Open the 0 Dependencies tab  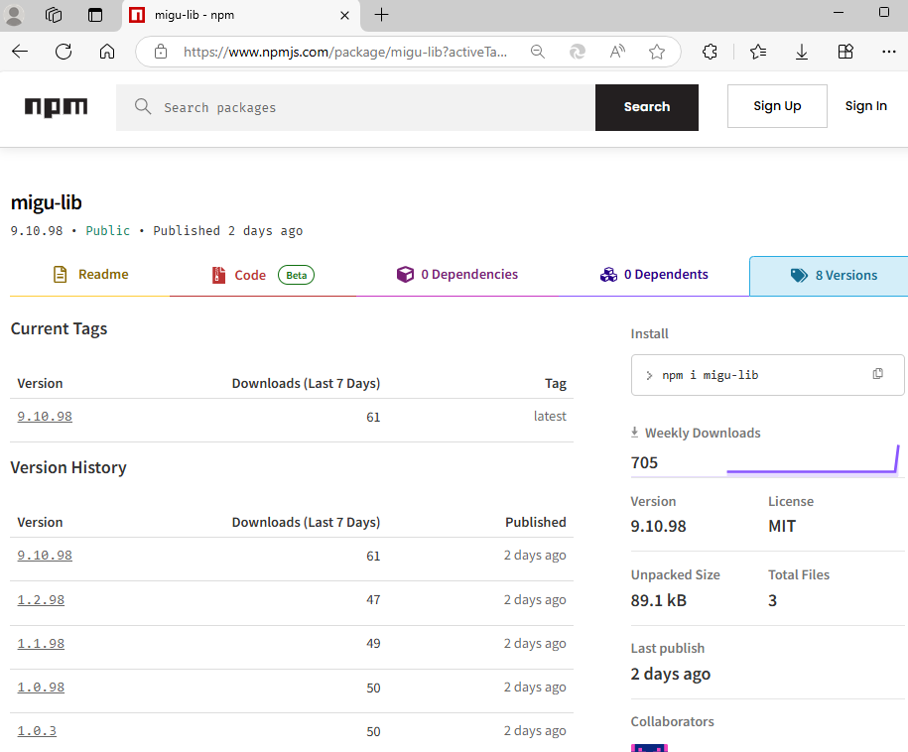(456, 275)
